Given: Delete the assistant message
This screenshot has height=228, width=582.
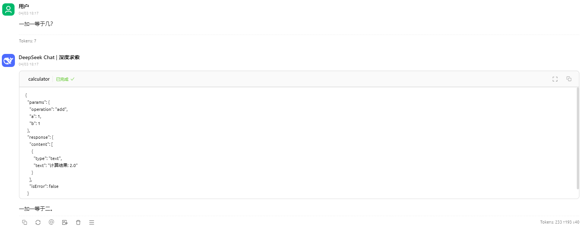Looking at the screenshot, I should point(78,222).
